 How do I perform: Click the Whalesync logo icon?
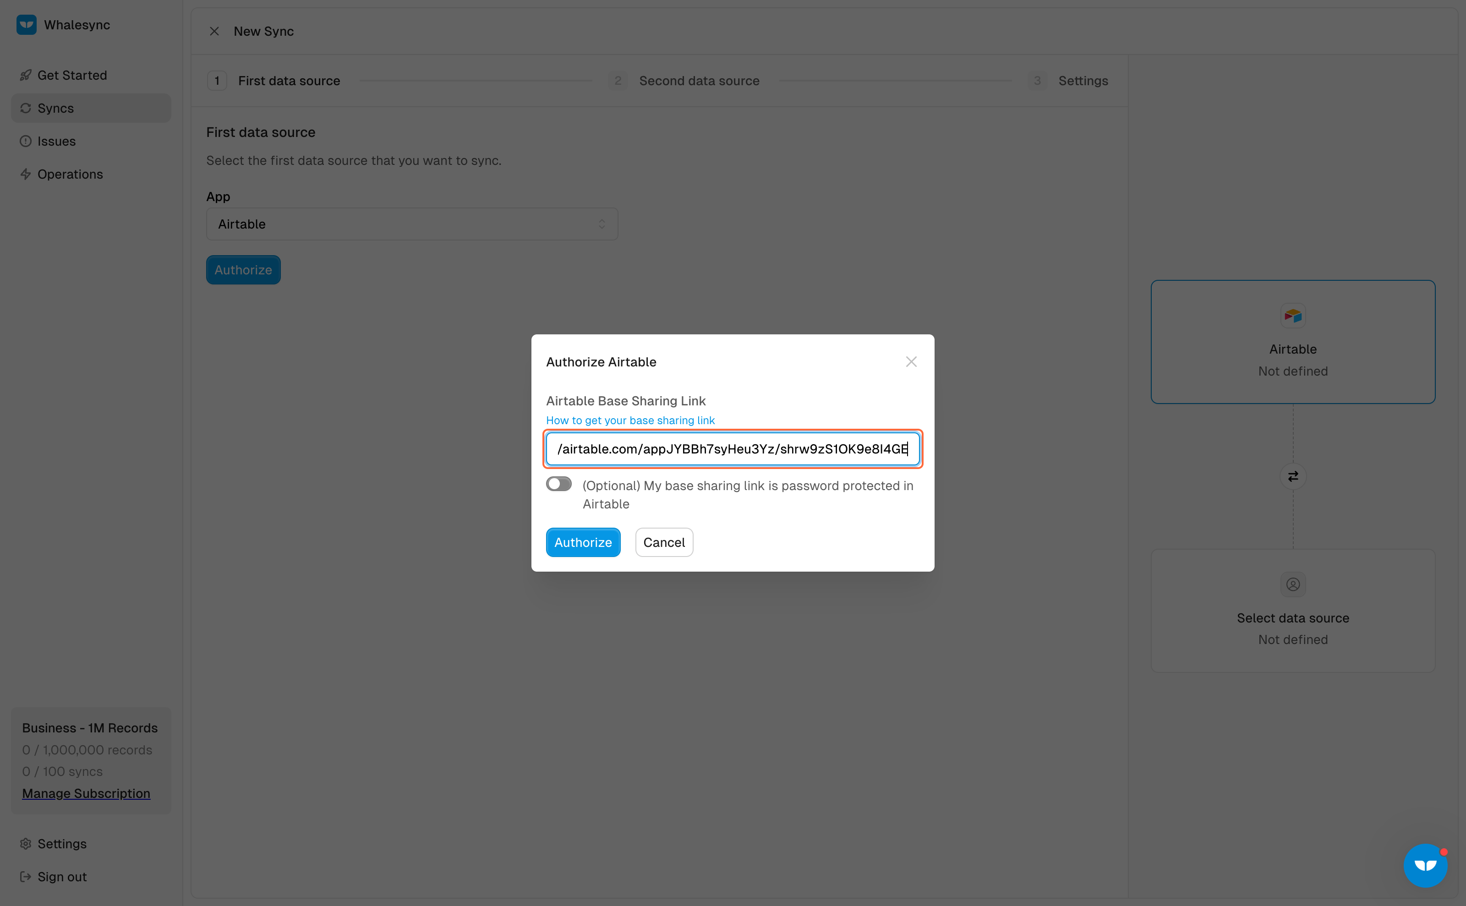pyautogui.click(x=27, y=25)
